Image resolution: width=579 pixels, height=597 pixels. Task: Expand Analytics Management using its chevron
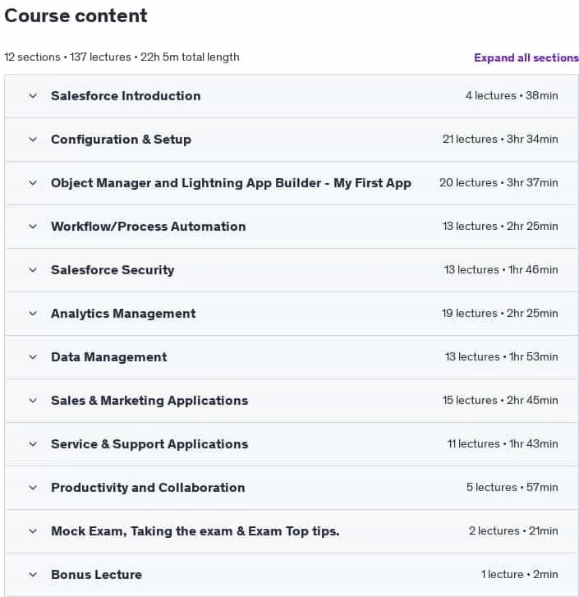click(33, 314)
